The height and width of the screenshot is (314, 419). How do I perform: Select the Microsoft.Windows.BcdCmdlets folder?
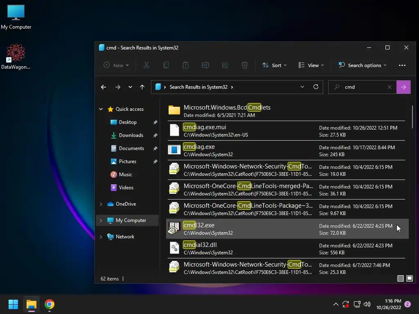coord(286,111)
